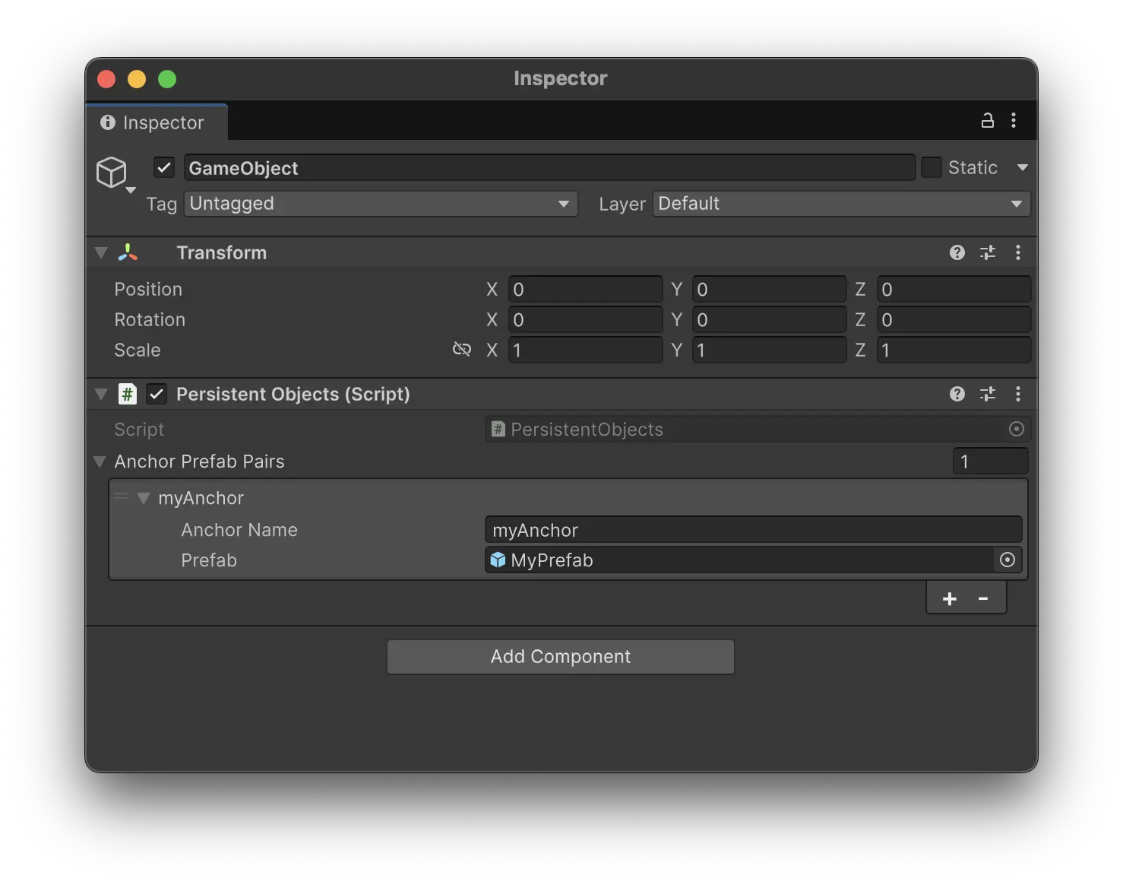Image resolution: width=1123 pixels, height=885 pixels.
Task: Click the Prefab object picker circle
Action: click(x=1007, y=560)
